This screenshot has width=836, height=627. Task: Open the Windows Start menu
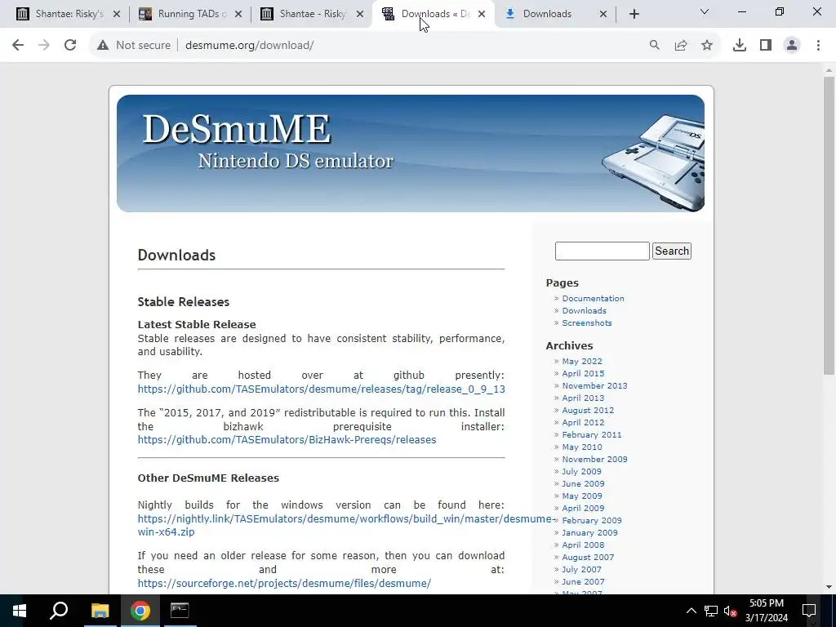(20, 611)
